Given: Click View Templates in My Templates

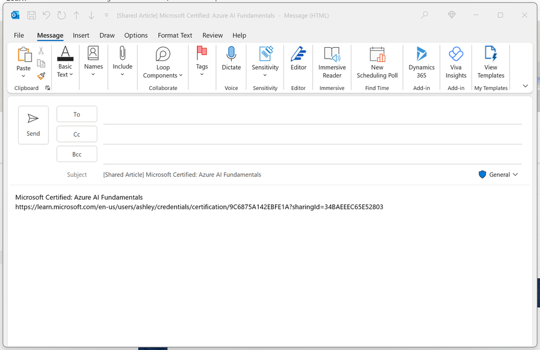Looking at the screenshot, I should point(490,62).
